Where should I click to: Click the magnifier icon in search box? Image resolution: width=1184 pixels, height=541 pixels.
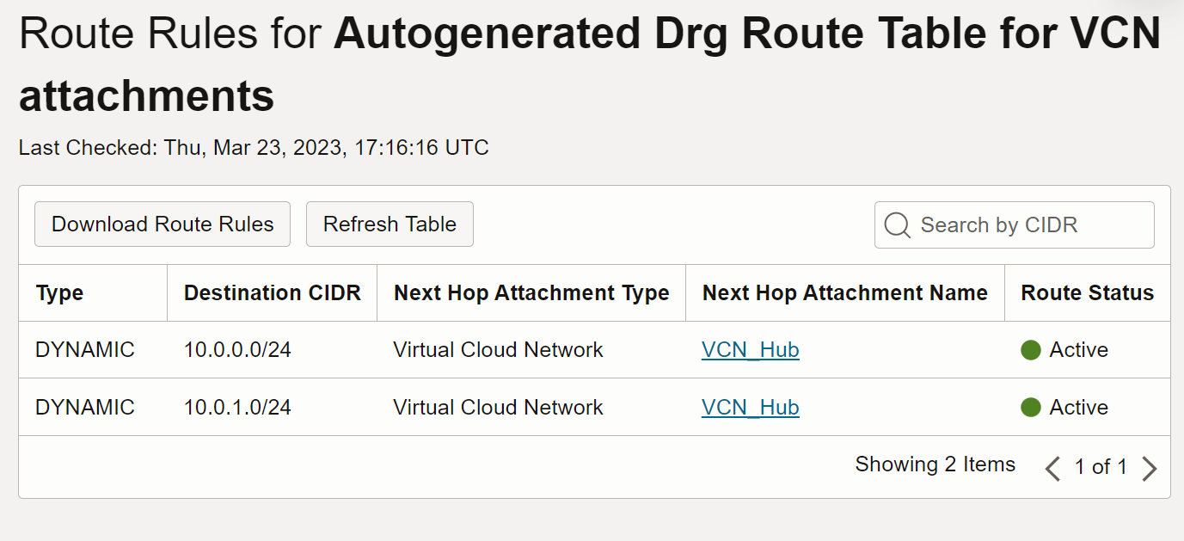[897, 225]
